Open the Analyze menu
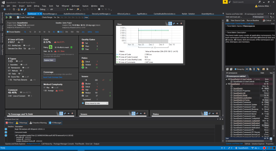This screenshot has width=276, height=151. pos(85,6)
